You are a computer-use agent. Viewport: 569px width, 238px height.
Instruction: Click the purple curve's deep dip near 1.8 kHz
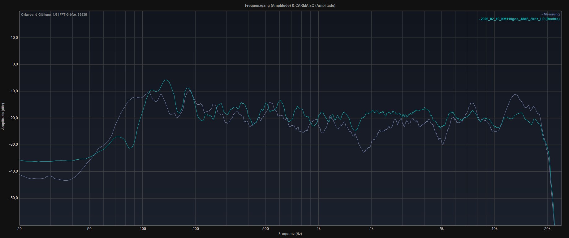(364, 152)
